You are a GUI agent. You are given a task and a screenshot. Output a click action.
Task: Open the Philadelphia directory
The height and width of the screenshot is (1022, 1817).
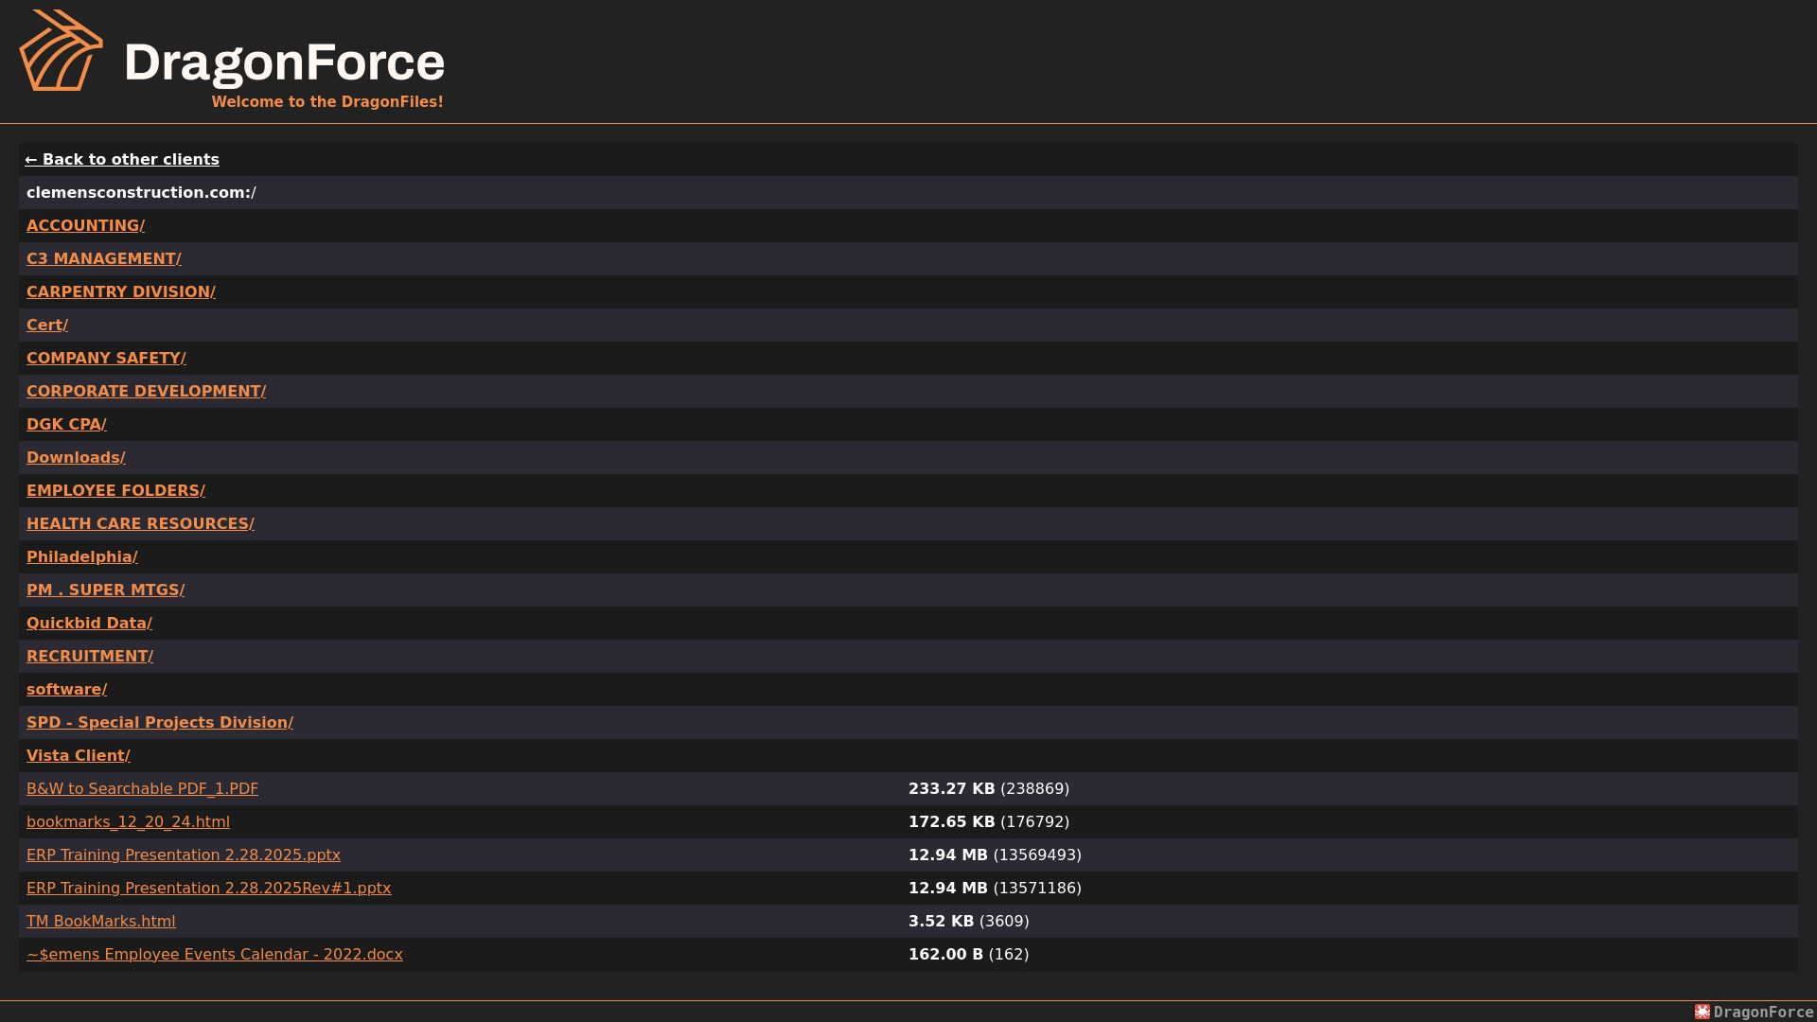[x=82, y=556]
